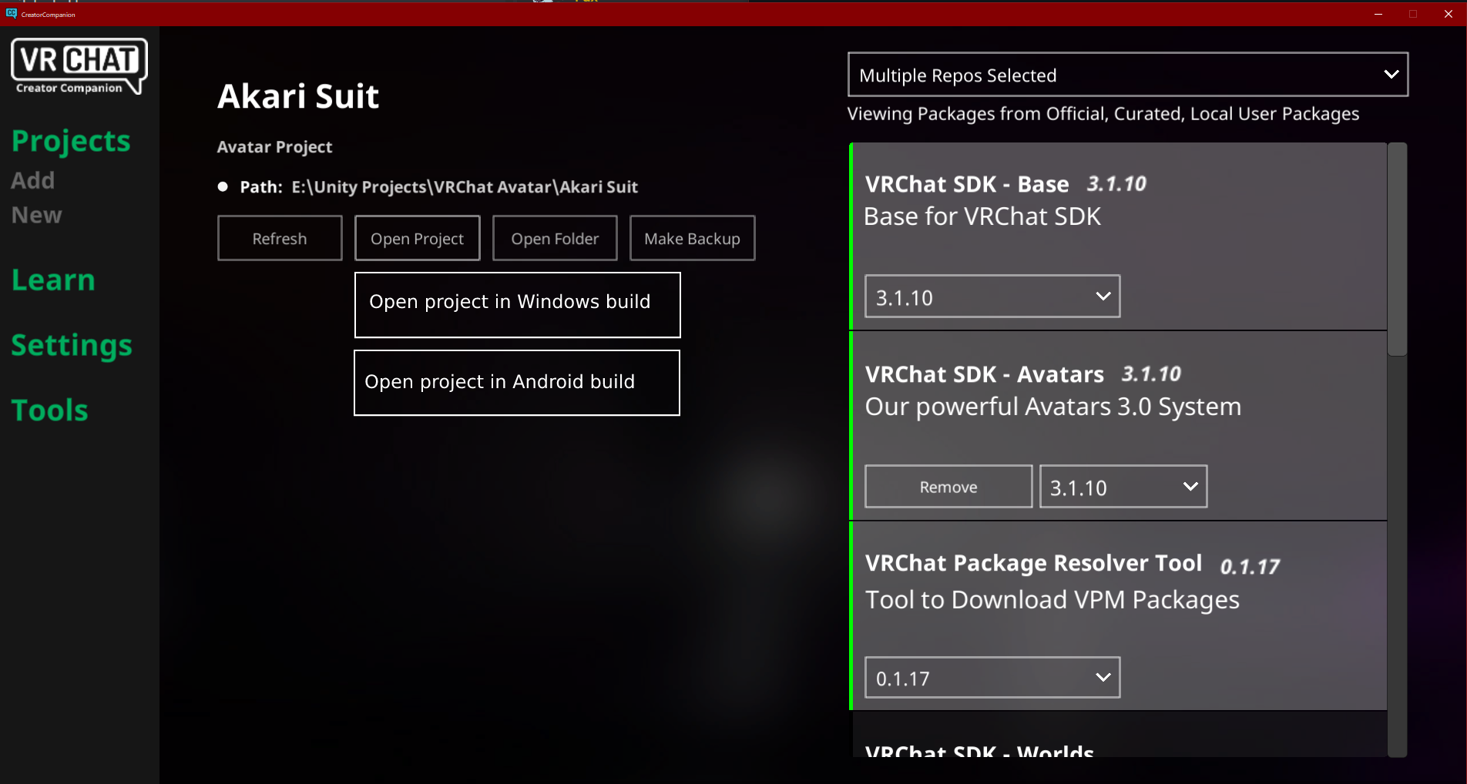
Task: Open the Learn section
Action: point(52,280)
